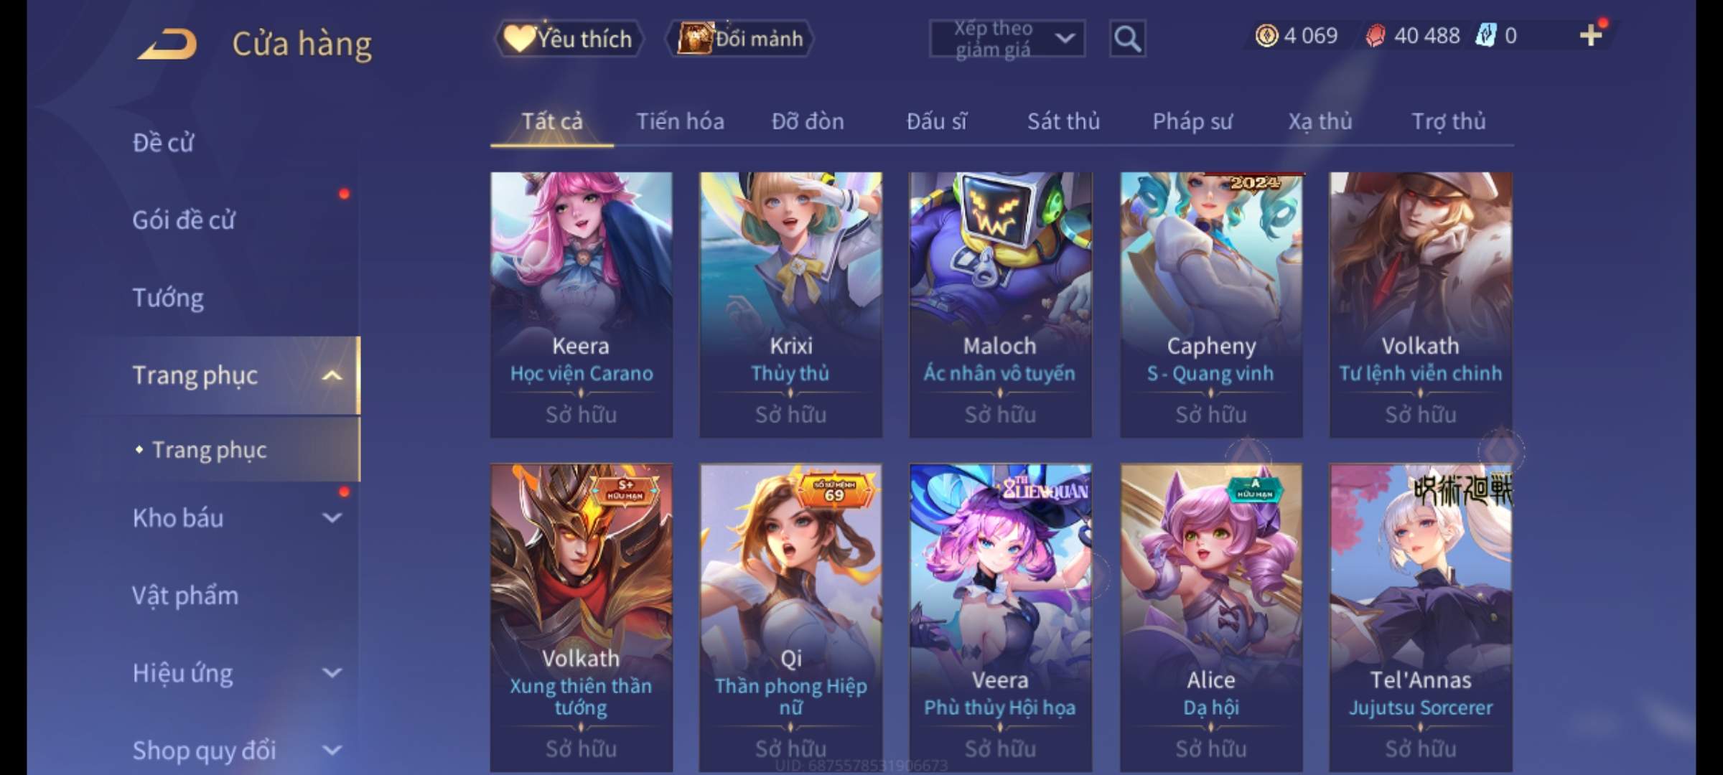Tap the back arrow icon
The height and width of the screenshot is (775, 1723).
(167, 43)
